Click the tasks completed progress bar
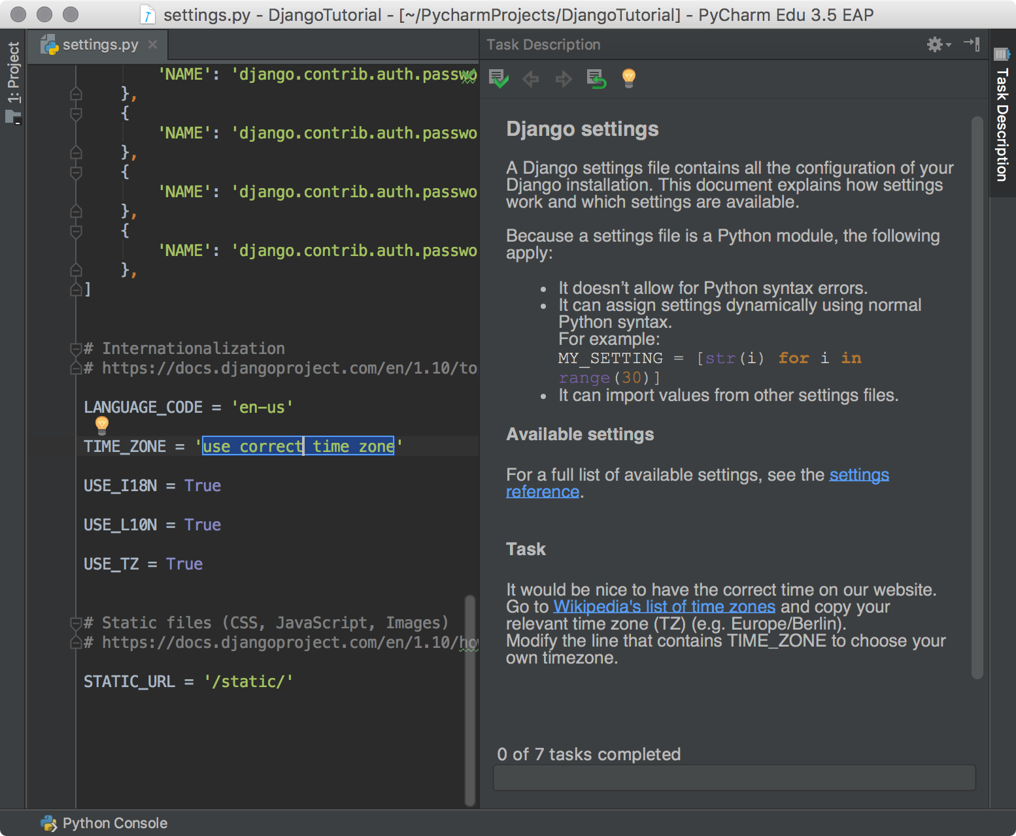 (734, 778)
